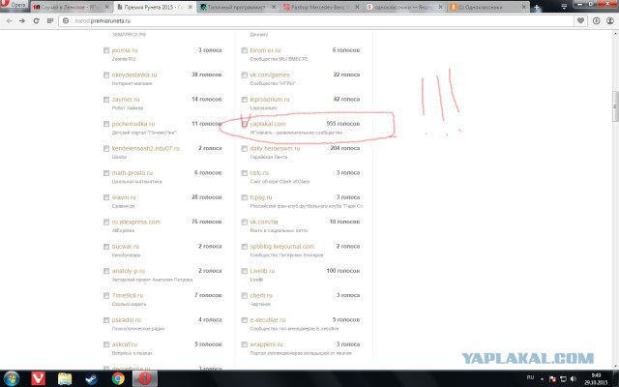The image size is (619, 387).
Task: Open the leprosorium.ru link
Action: click(x=270, y=99)
